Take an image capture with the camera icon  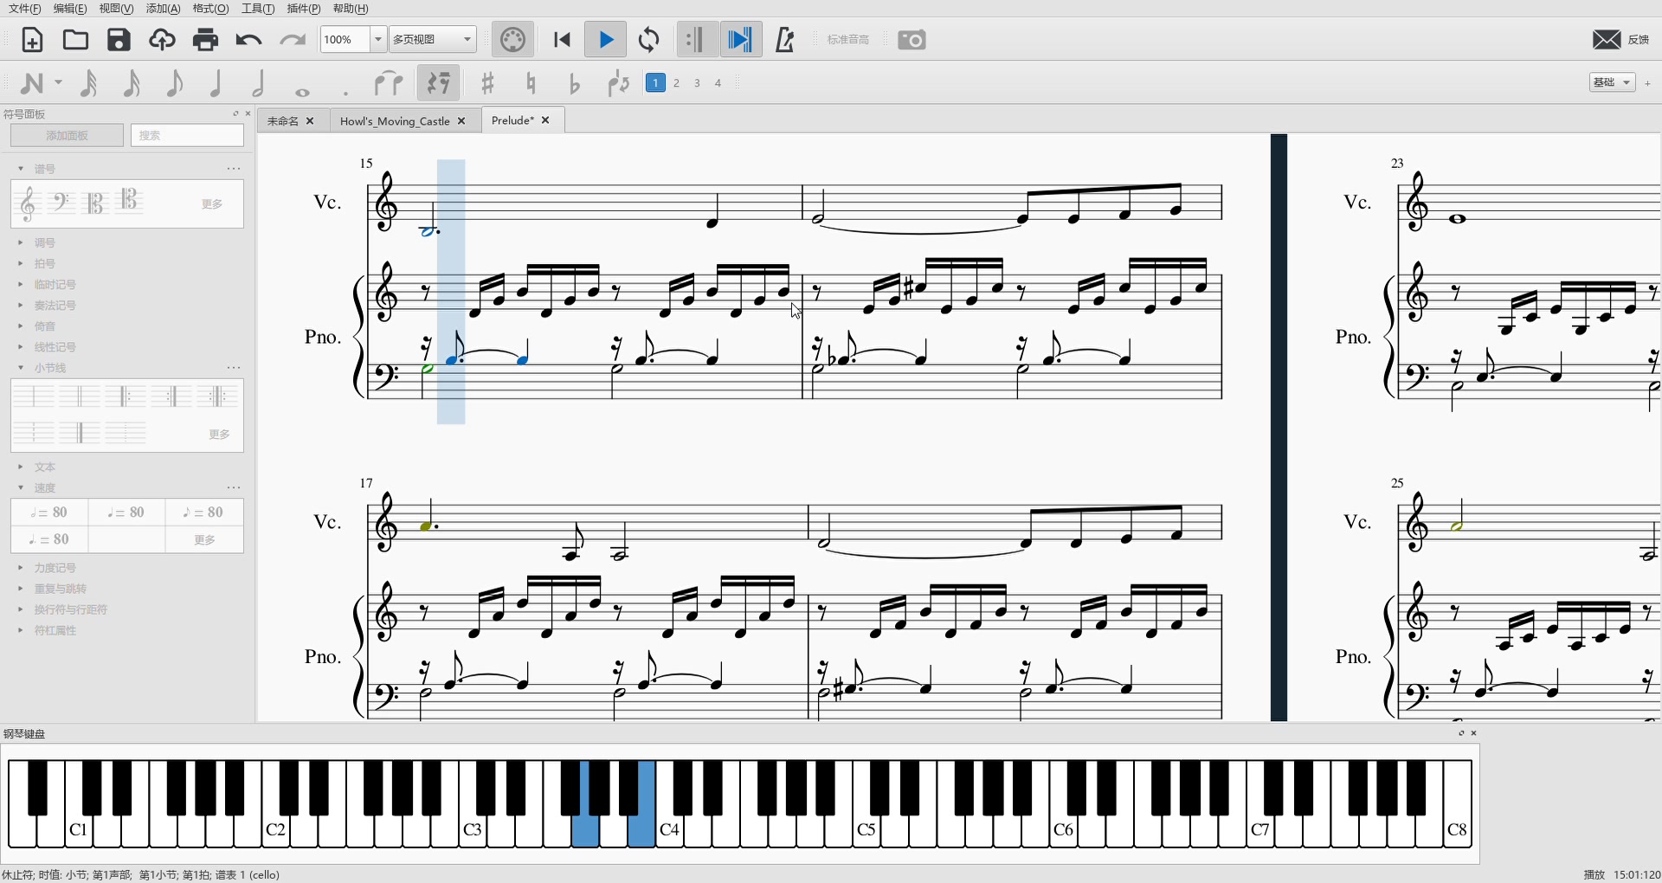pos(912,40)
